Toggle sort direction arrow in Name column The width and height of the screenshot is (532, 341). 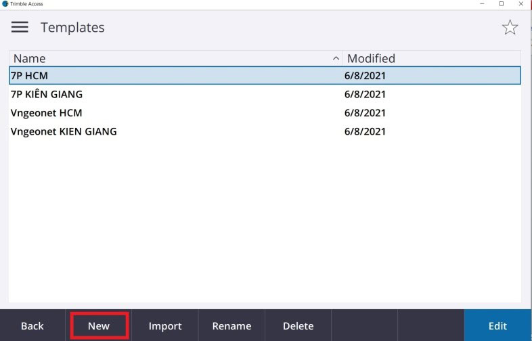pyautogui.click(x=336, y=58)
